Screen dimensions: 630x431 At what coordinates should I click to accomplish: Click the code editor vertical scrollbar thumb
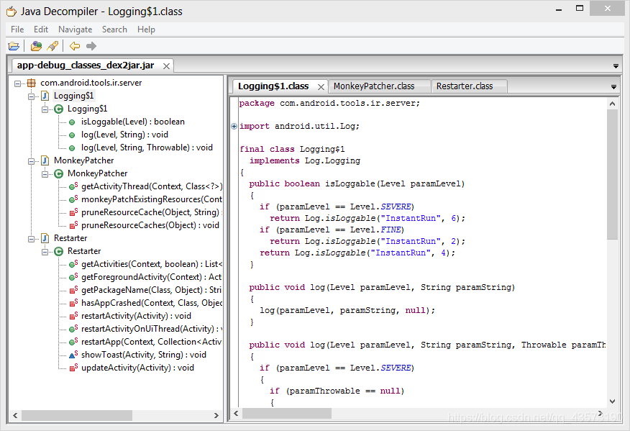pyautogui.click(x=612, y=174)
